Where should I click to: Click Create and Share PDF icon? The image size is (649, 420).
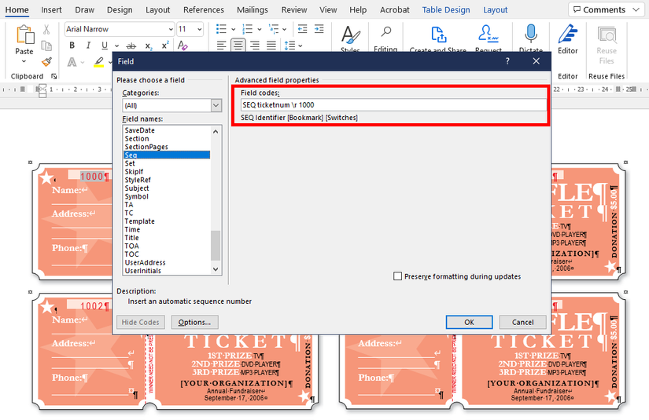coord(438,35)
